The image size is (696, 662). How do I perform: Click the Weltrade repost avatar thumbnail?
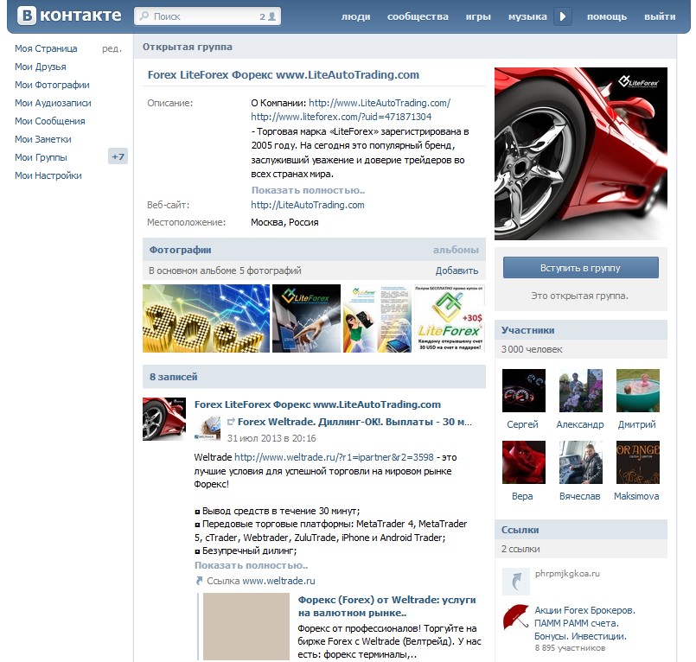coord(208,428)
